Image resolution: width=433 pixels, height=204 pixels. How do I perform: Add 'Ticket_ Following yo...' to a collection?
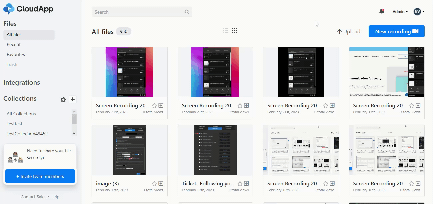click(246, 183)
